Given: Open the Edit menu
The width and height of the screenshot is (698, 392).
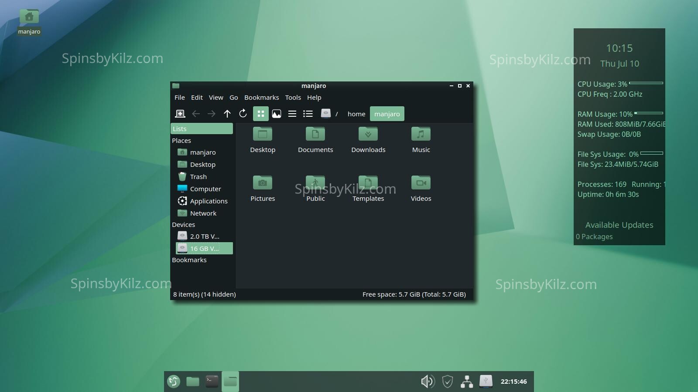Looking at the screenshot, I should pyautogui.click(x=197, y=98).
